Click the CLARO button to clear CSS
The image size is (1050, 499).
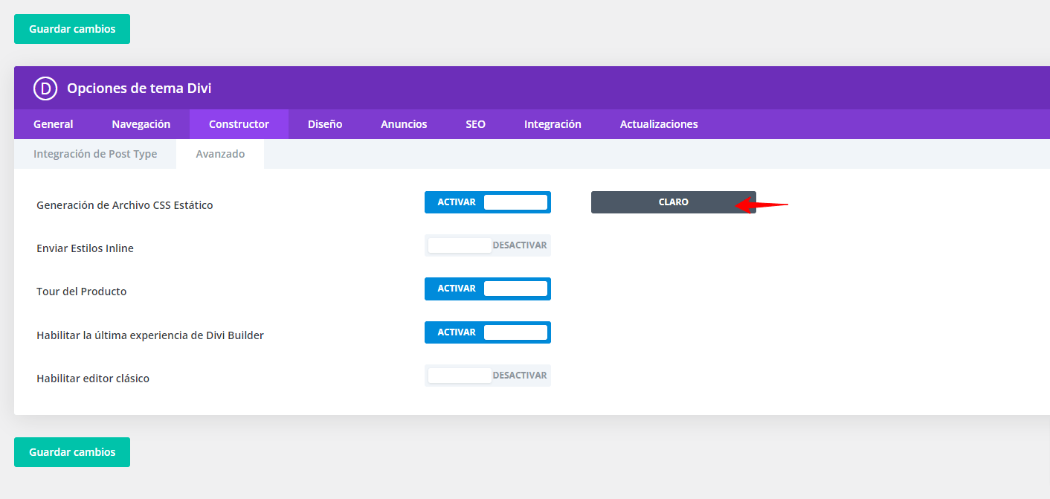(674, 202)
